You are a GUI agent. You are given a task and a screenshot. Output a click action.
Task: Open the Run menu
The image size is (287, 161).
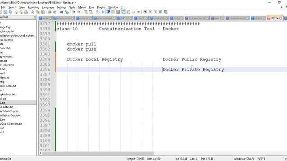coord(91,7)
